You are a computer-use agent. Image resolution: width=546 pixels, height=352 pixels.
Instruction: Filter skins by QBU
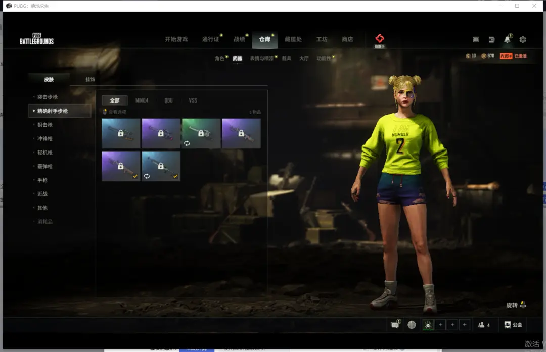click(168, 100)
